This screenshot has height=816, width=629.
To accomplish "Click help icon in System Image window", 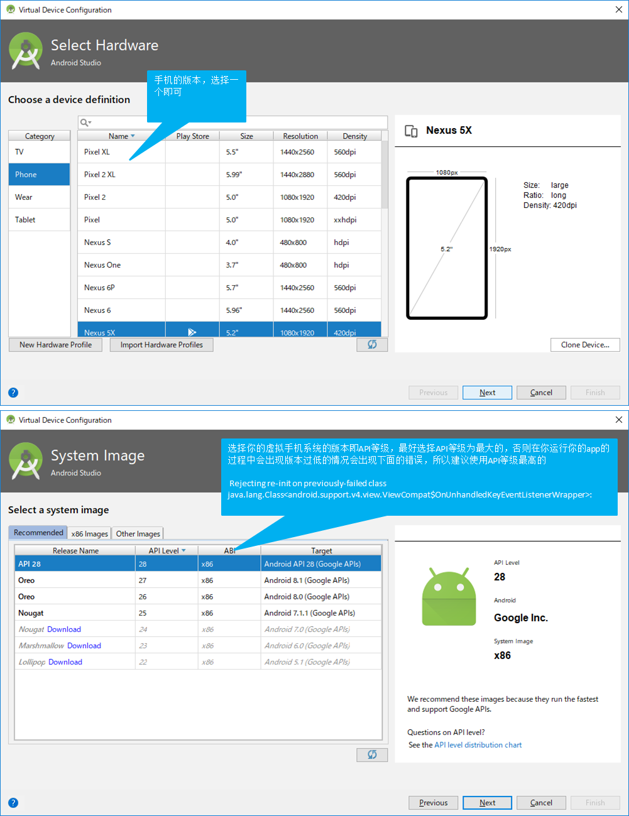I will pos(13,803).
